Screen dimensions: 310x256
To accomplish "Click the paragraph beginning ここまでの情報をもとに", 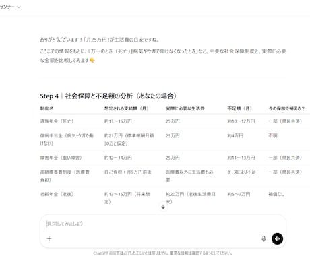I will tap(163, 56).
